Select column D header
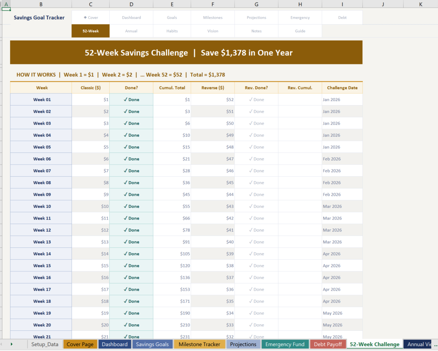The width and height of the screenshot is (438, 351). 131,4
